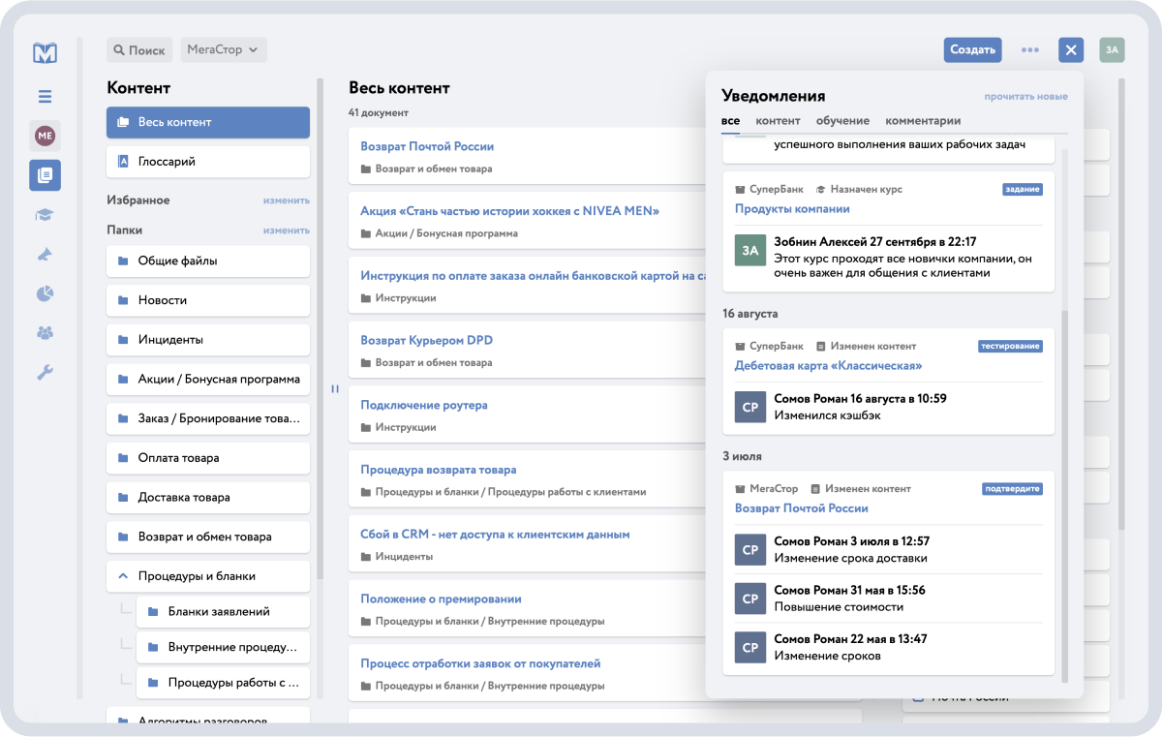Click the folders sidebar scrollbar
1162x737 pixels.
[x=320, y=329]
